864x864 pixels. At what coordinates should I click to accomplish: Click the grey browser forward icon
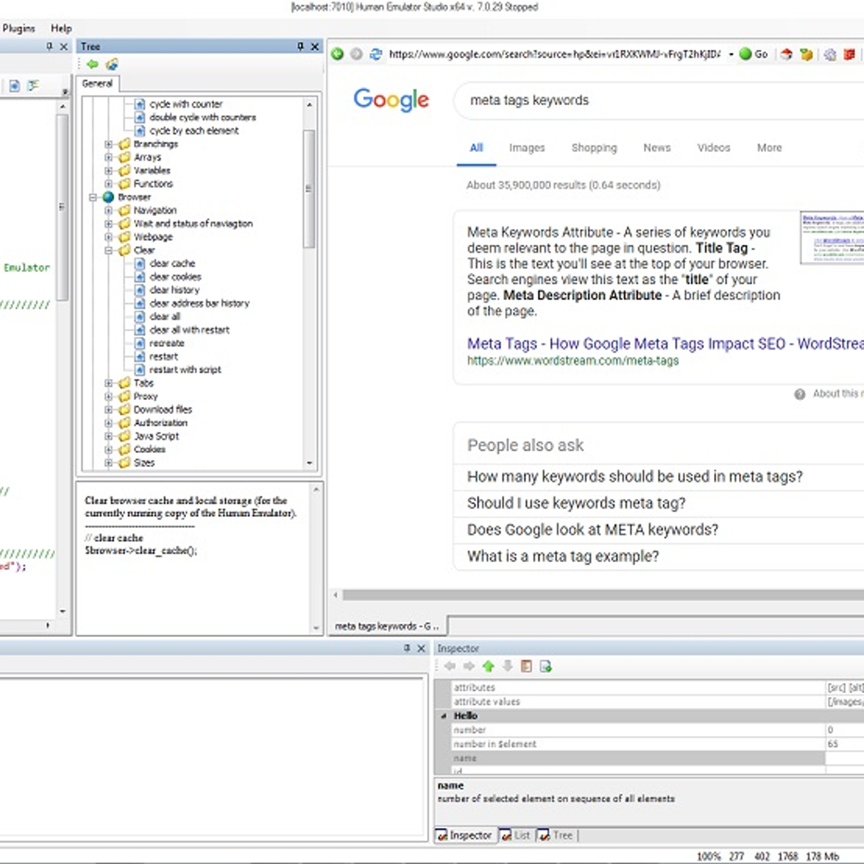[356, 53]
